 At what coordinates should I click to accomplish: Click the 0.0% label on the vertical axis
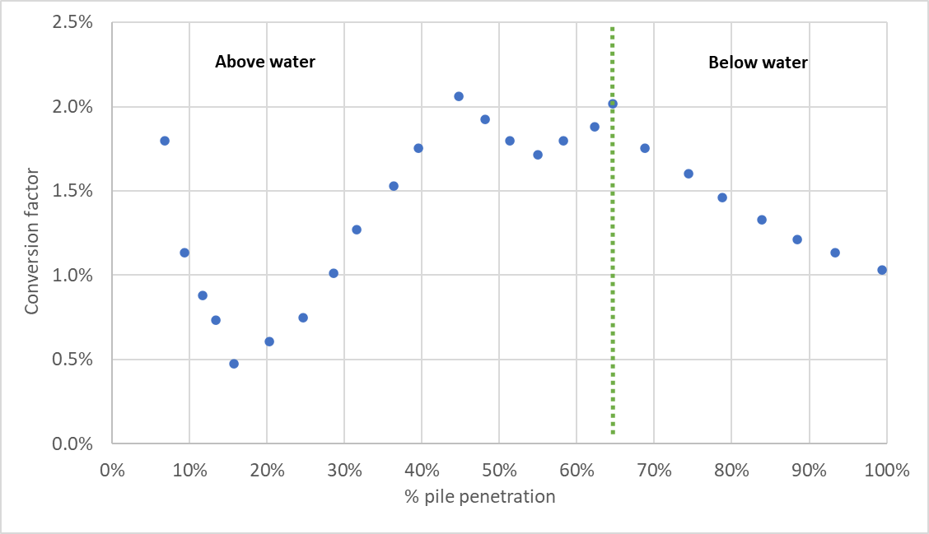tap(72, 443)
